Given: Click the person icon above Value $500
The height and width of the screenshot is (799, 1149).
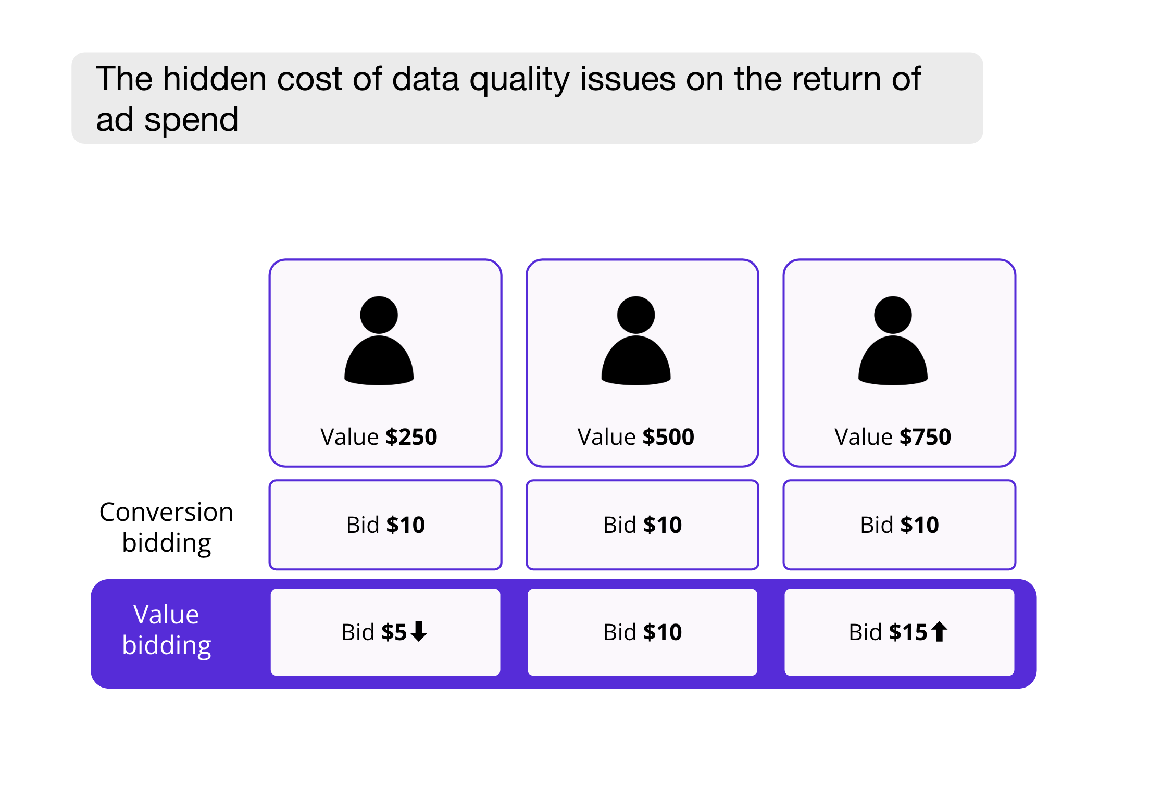Looking at the screenshot, I should (x=635, y=341).
